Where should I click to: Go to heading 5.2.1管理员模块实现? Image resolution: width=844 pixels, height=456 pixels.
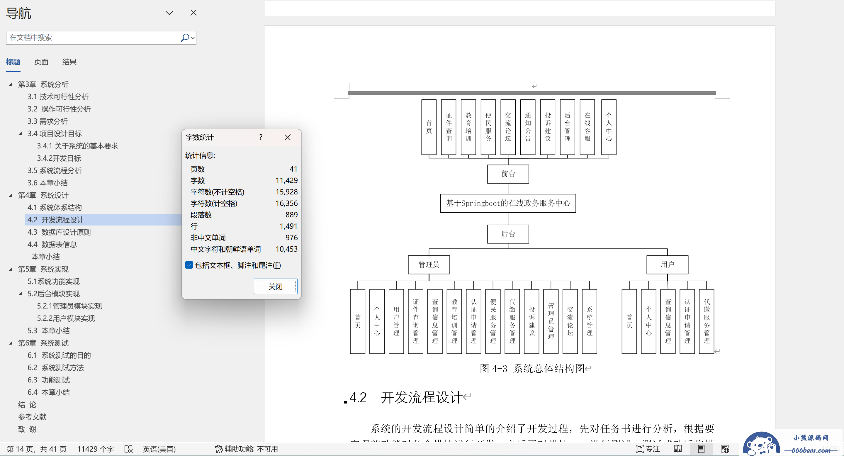pyautogui.click(x=69, y=306)
